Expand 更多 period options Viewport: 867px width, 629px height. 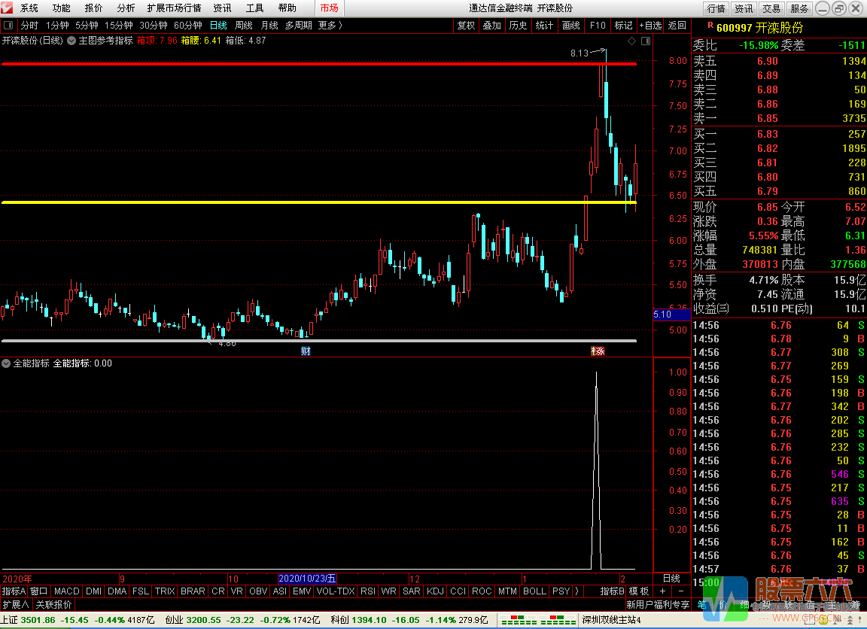tap(330, 26)
